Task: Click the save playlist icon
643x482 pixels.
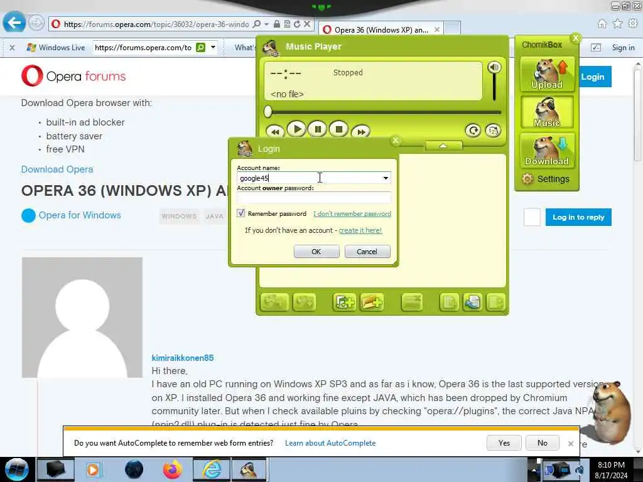Action: [496, 303]
